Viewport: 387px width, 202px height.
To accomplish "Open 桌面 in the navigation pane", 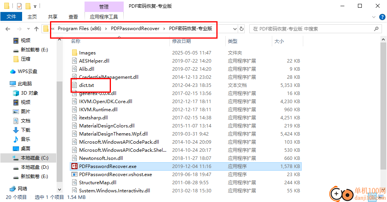I will (x=26, y=148).
